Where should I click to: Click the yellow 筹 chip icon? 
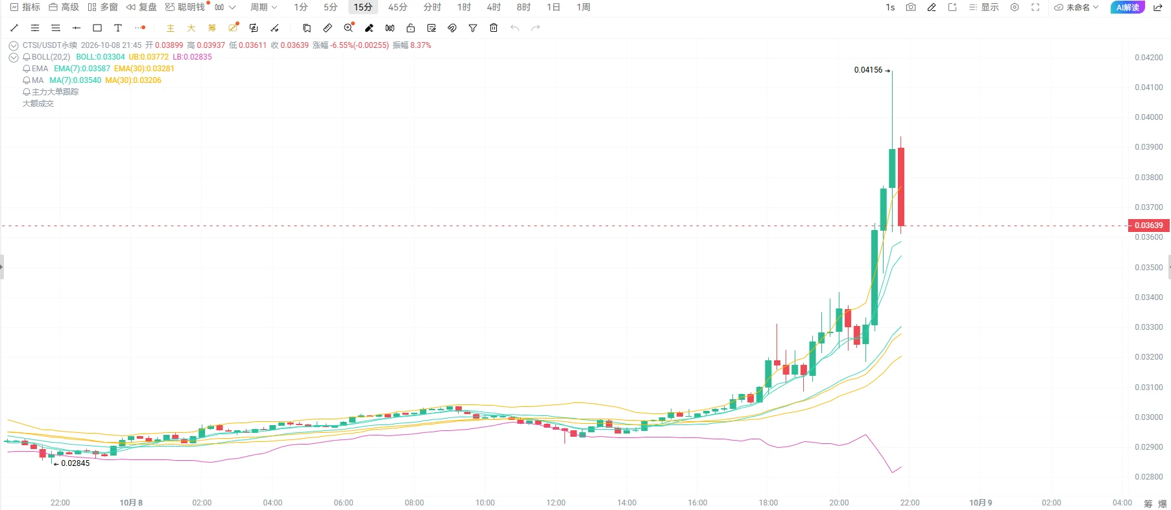212,28
